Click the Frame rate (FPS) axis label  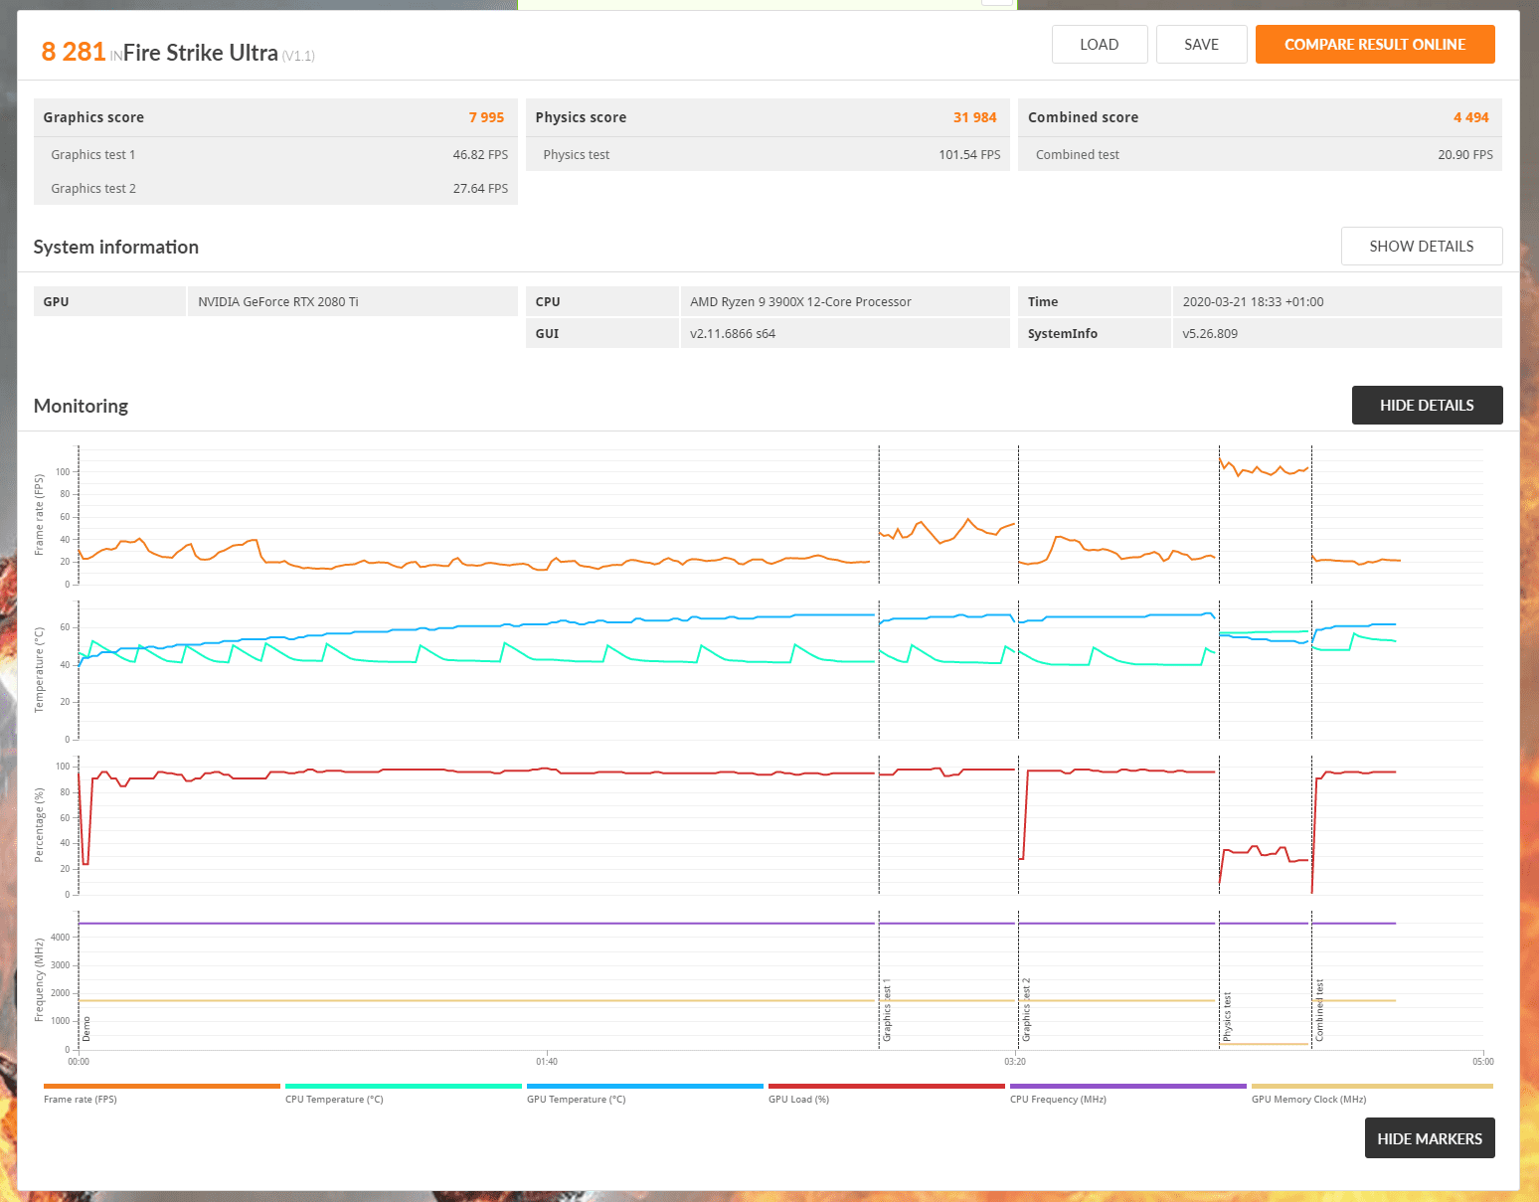40,515
